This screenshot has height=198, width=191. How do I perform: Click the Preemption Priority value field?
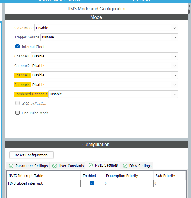(128, 183)
